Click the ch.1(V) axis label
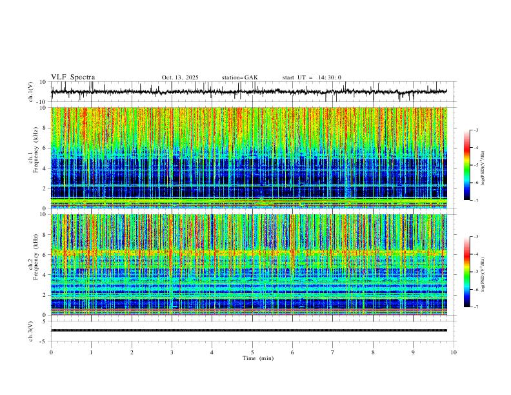The image size is (511, 395). point(31,92)
